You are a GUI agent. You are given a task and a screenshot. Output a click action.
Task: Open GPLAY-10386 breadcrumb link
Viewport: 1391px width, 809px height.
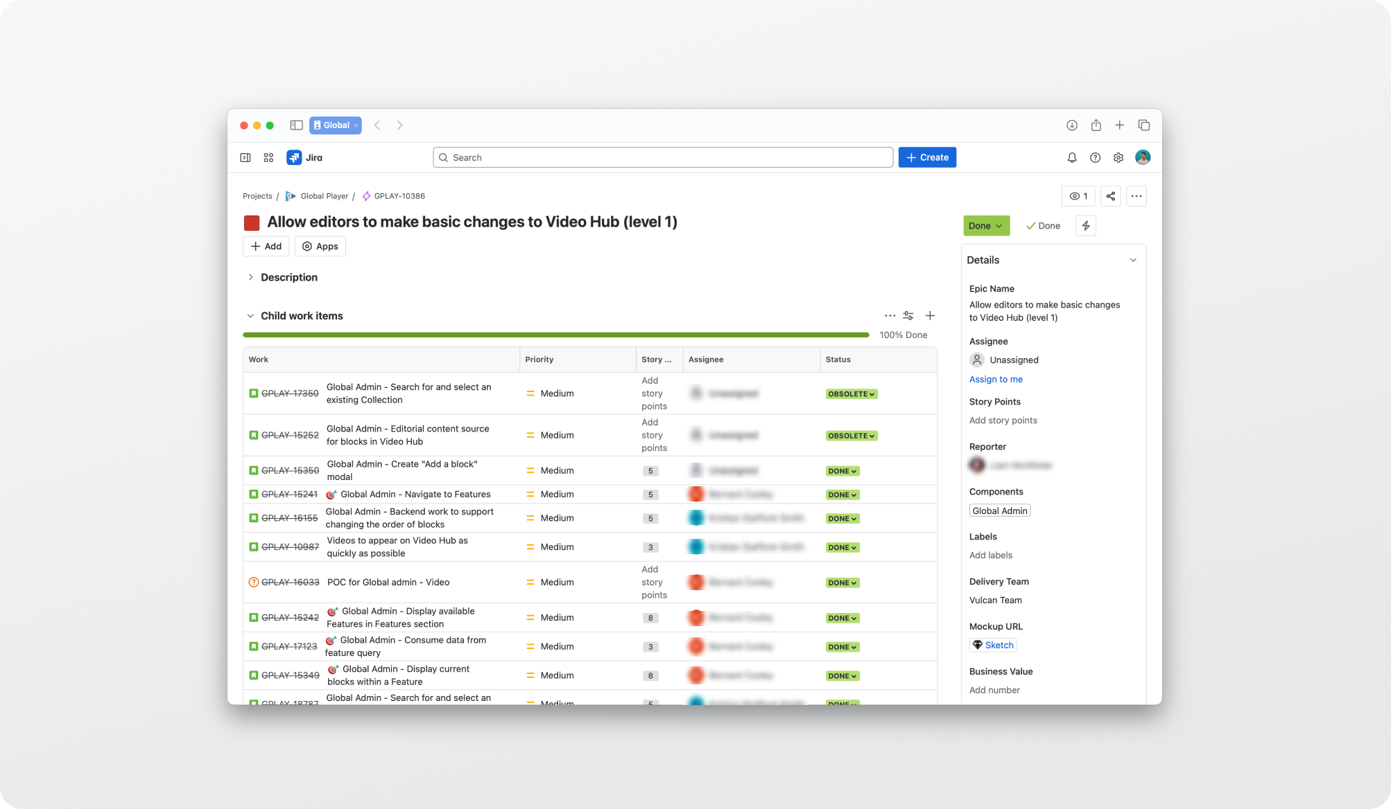tap(399, 196)
